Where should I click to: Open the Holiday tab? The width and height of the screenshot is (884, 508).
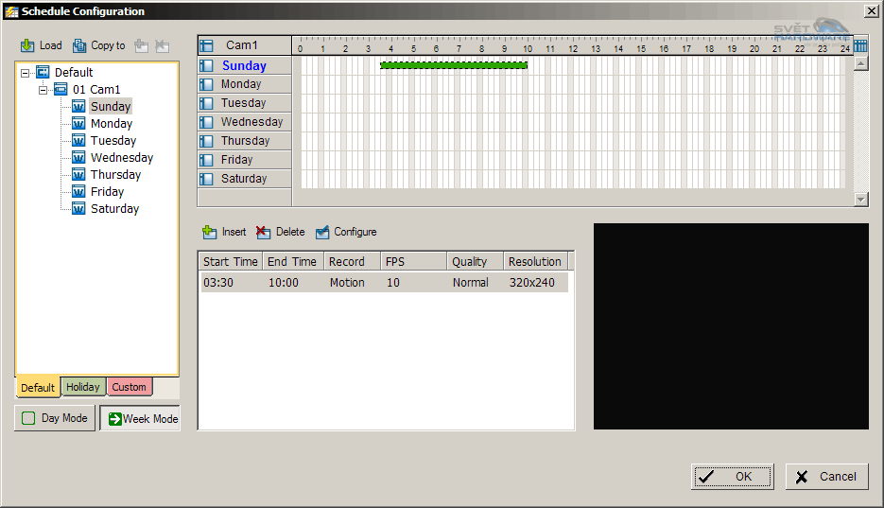tap(83, 387)
